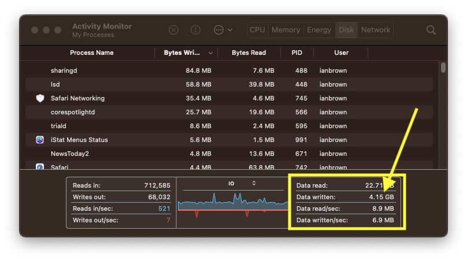Sort by Process Name column
467x261 pixels.
92,53
